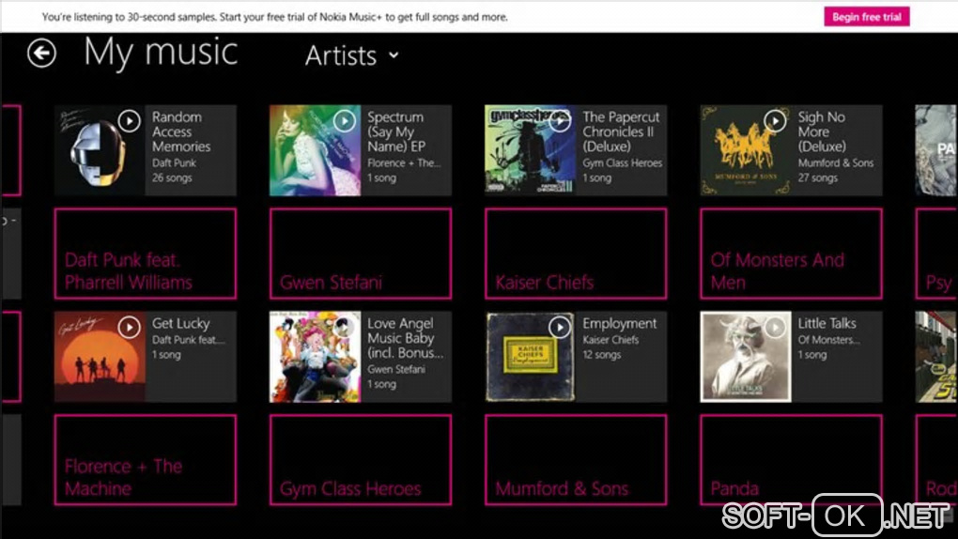Open the Kaiser Chiefs artist tile
The image size is (958, 539).
point(576,254)
